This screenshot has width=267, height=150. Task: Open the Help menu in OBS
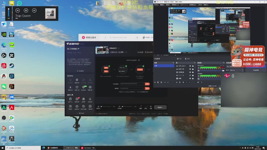206,5
